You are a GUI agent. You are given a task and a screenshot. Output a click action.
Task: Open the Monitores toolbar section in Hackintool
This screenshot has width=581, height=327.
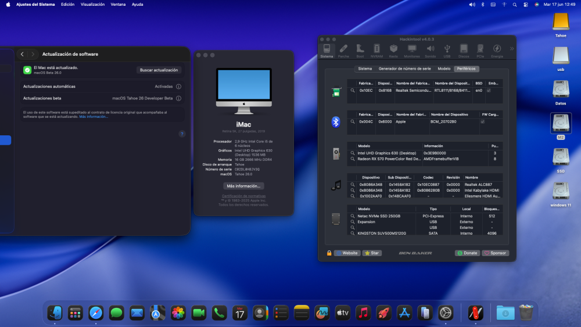[412, 51]
